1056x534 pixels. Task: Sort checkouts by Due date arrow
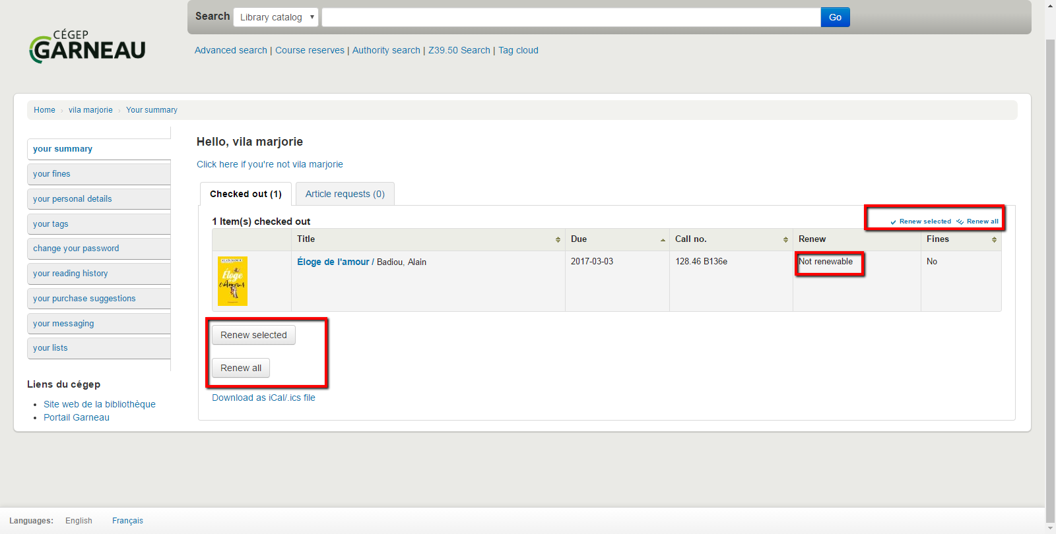tap(663, 240)
